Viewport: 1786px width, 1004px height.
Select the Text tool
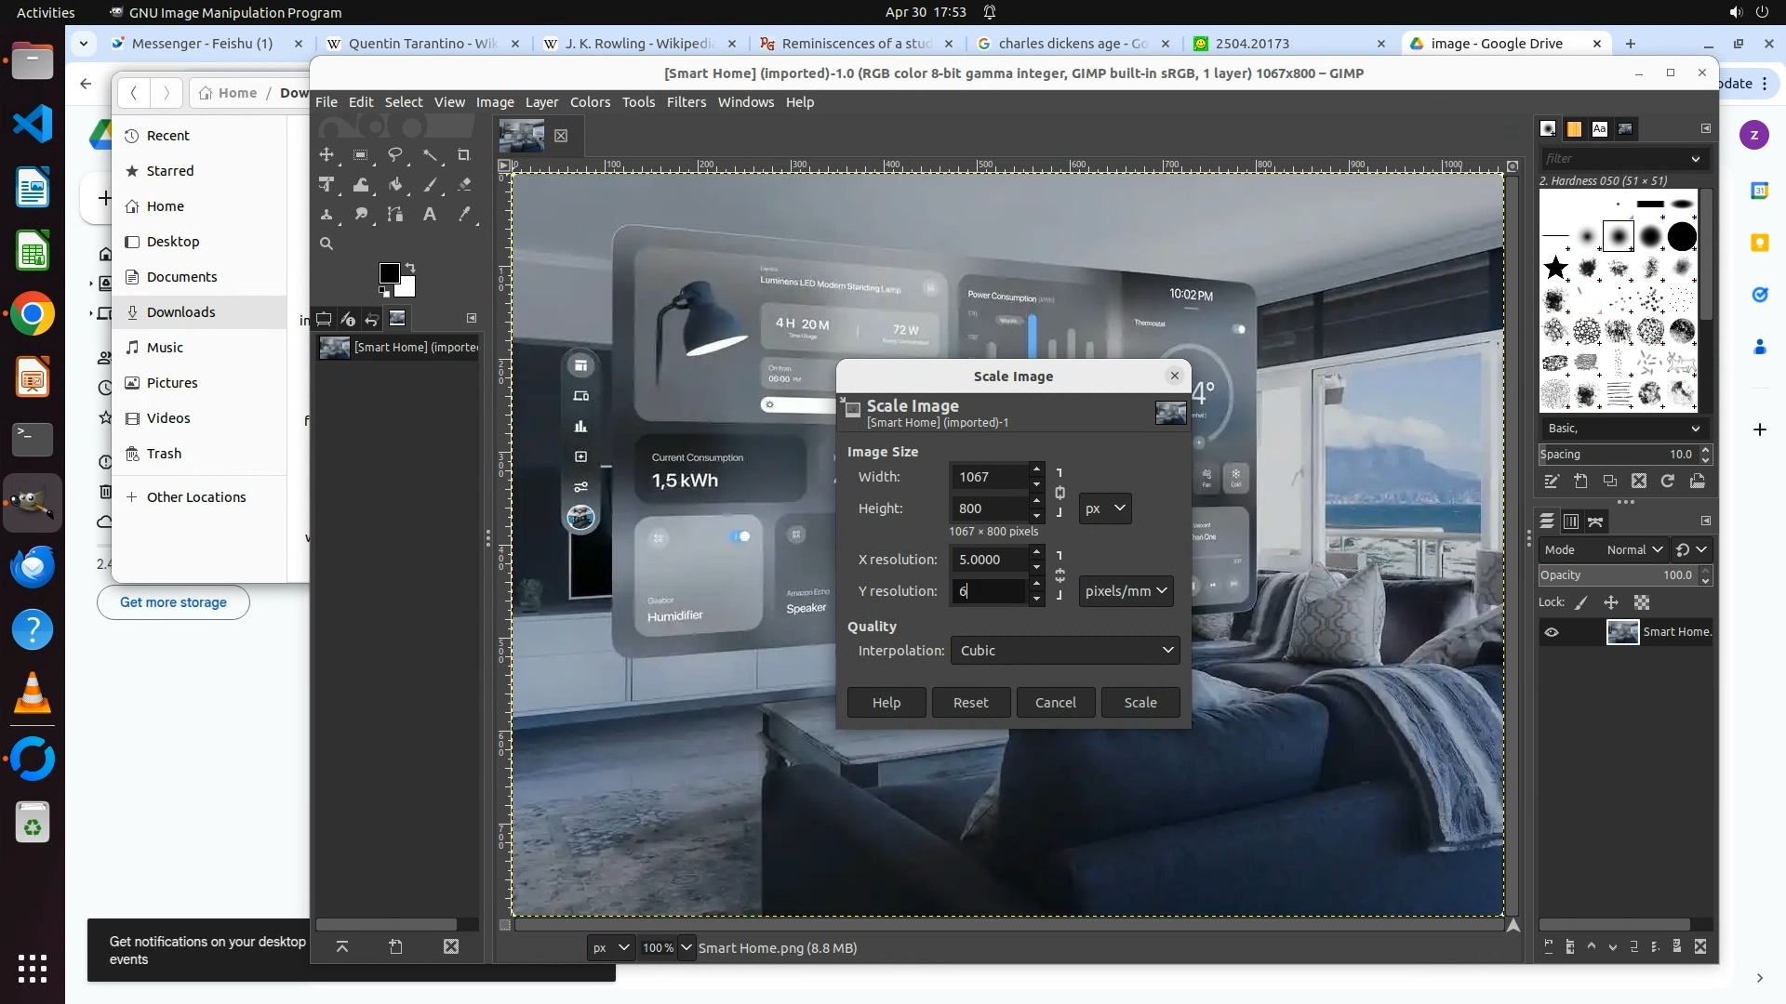click(x=430, y=215)
